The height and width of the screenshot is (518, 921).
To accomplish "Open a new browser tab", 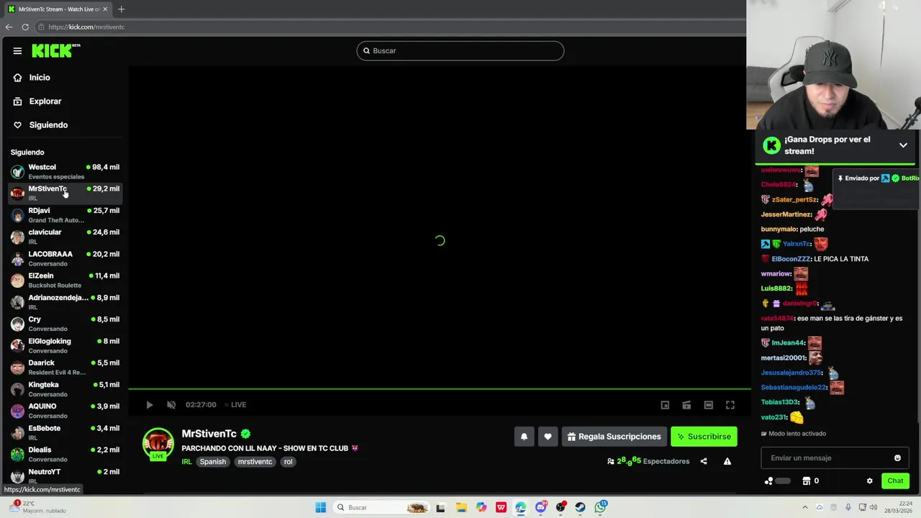I will 121,9.
